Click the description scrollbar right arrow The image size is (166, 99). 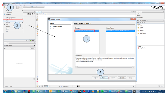coord(134,67)
